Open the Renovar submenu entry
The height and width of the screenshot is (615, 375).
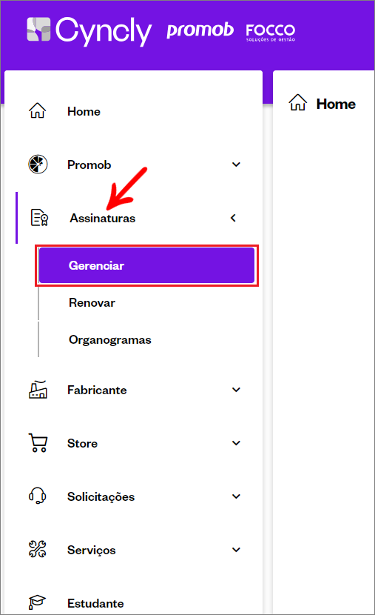(x=92, y=303)
